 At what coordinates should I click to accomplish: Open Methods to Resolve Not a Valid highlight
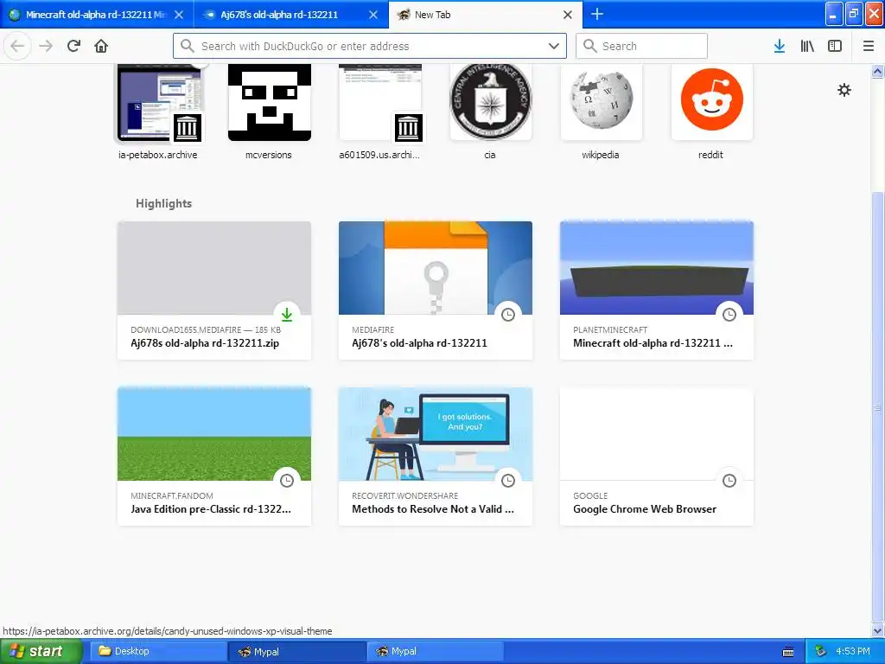click(436, 456)
